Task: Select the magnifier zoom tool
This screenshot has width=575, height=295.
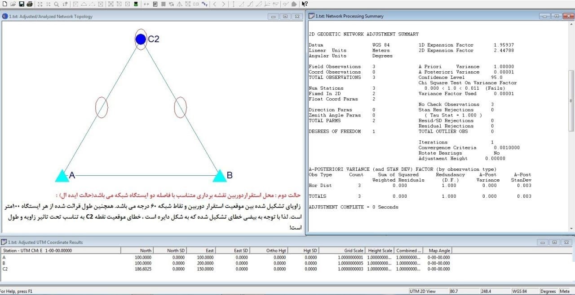Action: (x=57, y=4)
